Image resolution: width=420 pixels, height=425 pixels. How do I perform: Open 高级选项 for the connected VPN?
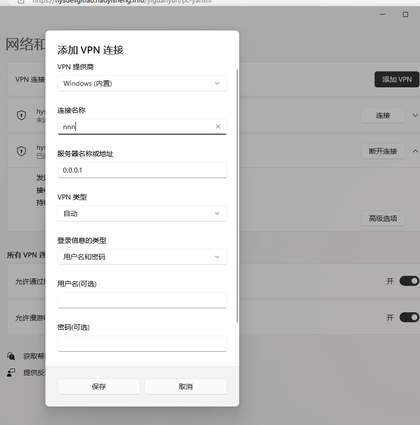(x=383, y=218)
